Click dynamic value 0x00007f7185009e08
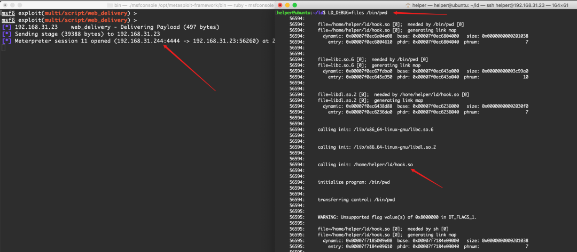The width and height of the screenshot is (577, 252). coord(370,241)
